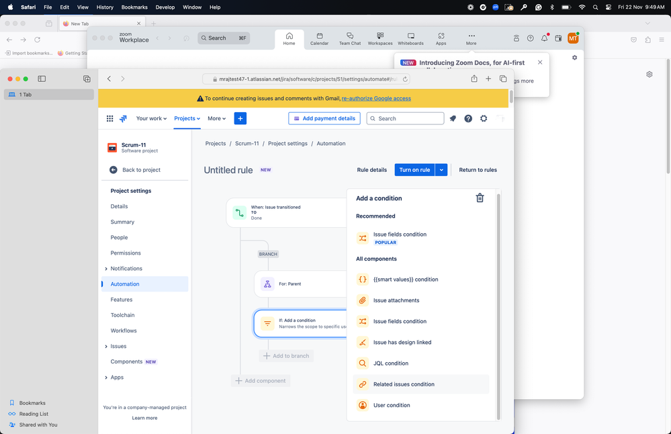
Task: Open the Workflows project settings page
Action: 124,331
